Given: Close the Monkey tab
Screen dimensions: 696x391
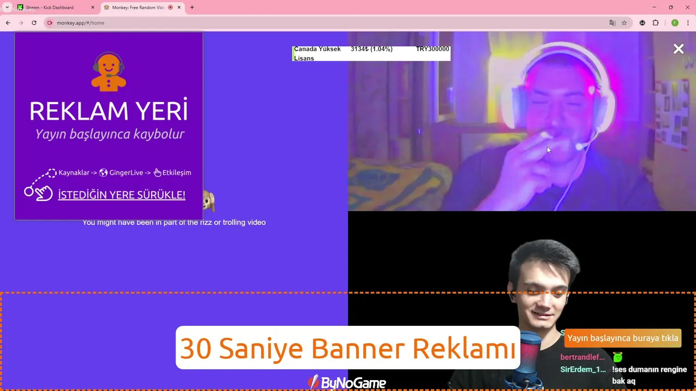Looking at the screenshot, I should coord(179,8).
